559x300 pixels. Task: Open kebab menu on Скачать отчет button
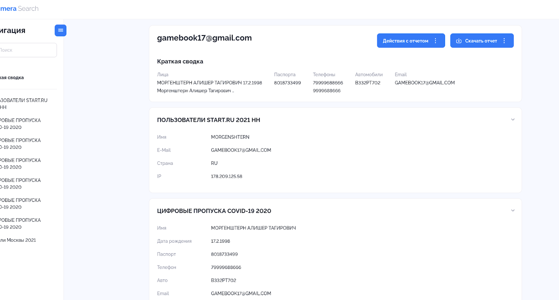[504, 41]
